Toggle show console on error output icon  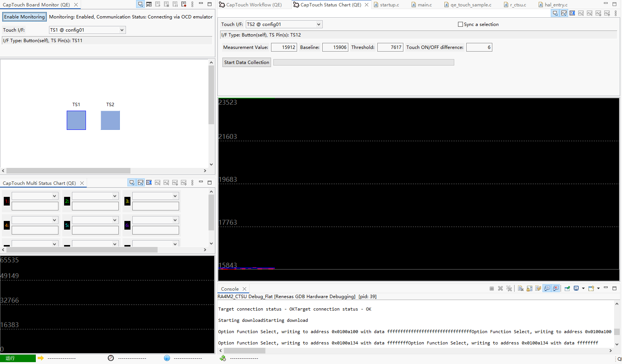click(556, 288)
